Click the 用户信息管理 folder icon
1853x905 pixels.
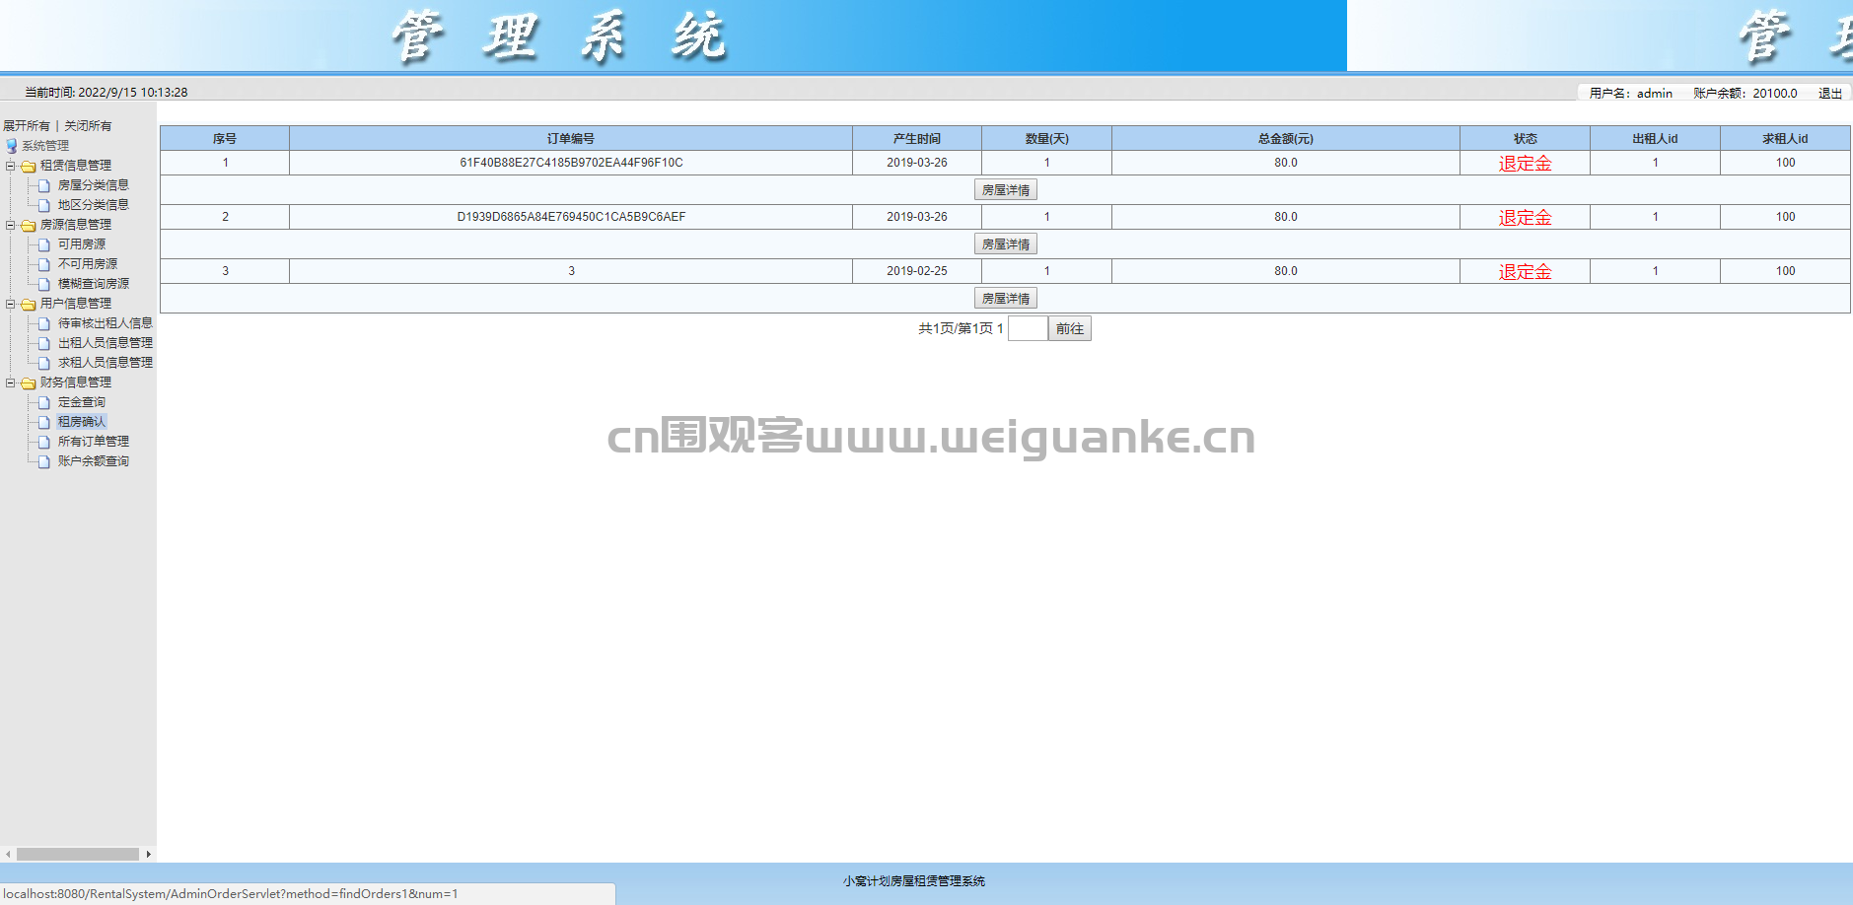point(29,305)
